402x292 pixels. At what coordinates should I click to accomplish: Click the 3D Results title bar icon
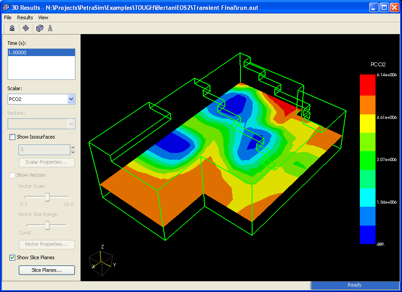(x=6, y=8)
